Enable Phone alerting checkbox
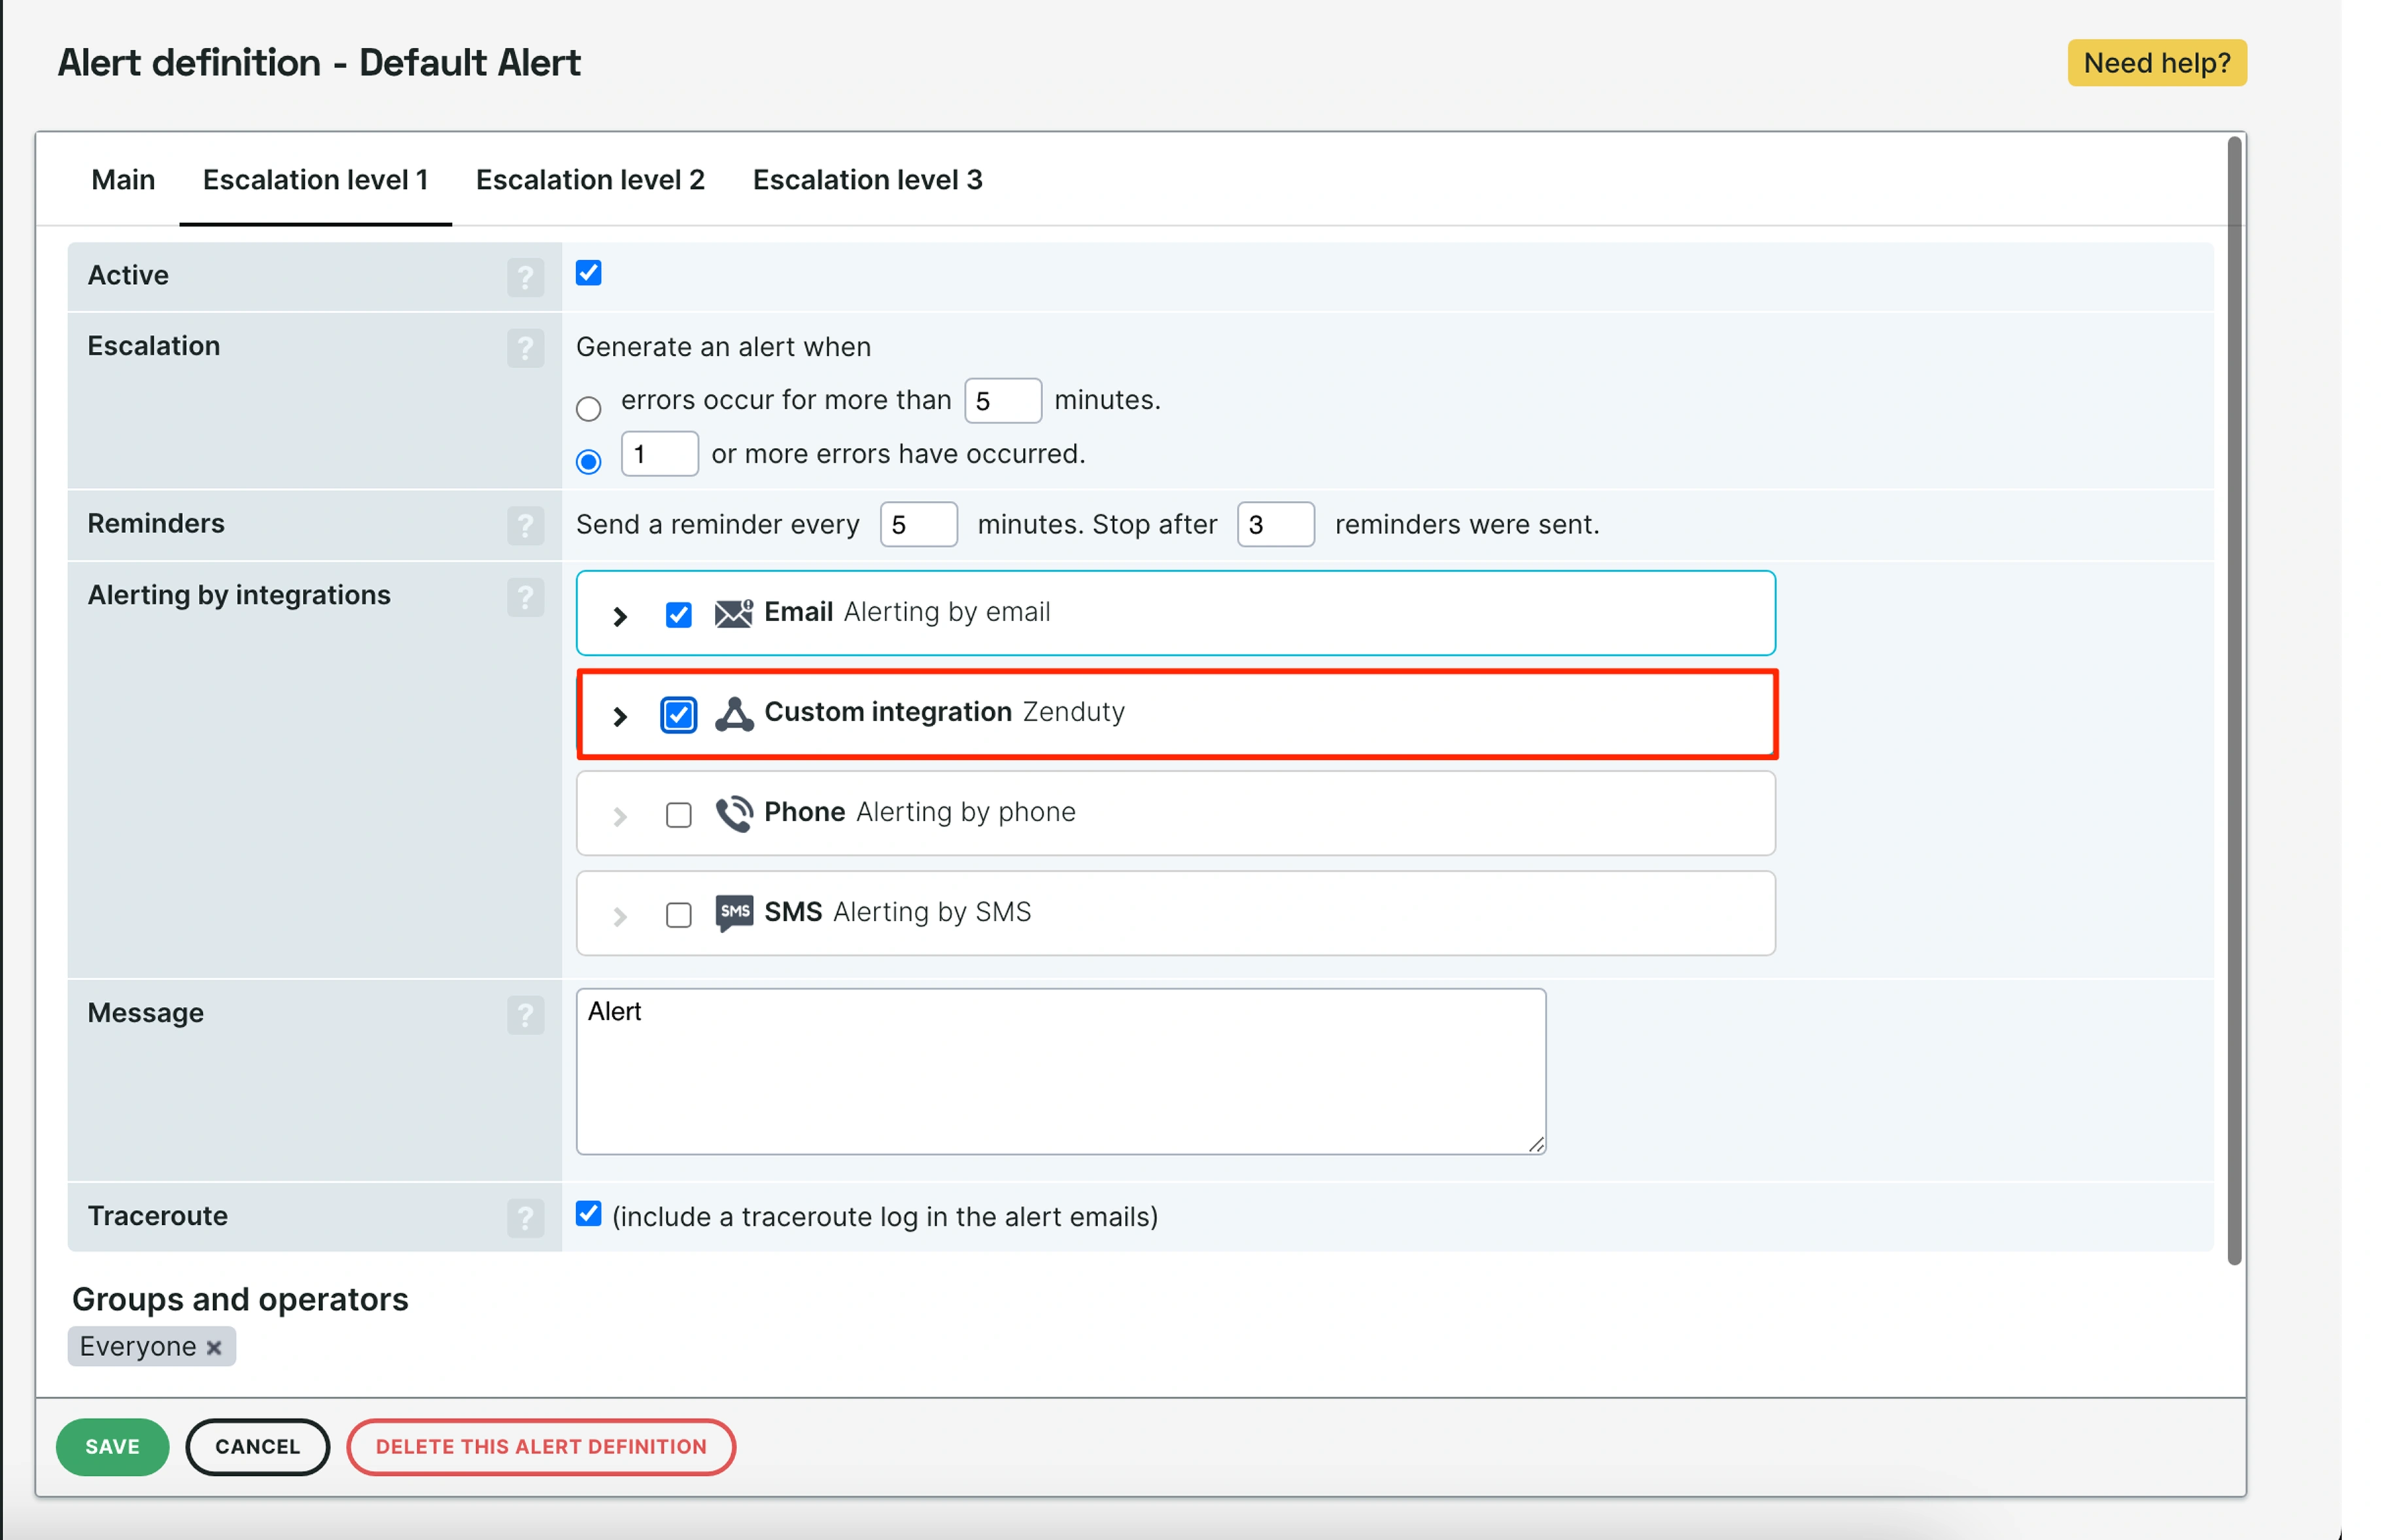 click(x=678, y=815)
